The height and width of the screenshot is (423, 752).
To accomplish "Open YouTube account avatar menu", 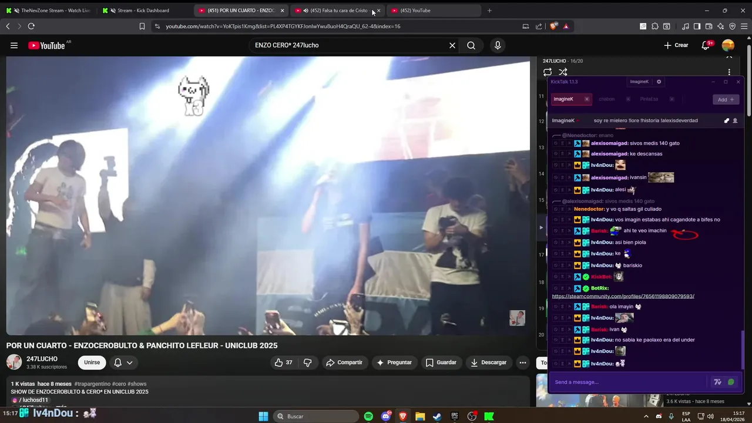I will [728, 45].
